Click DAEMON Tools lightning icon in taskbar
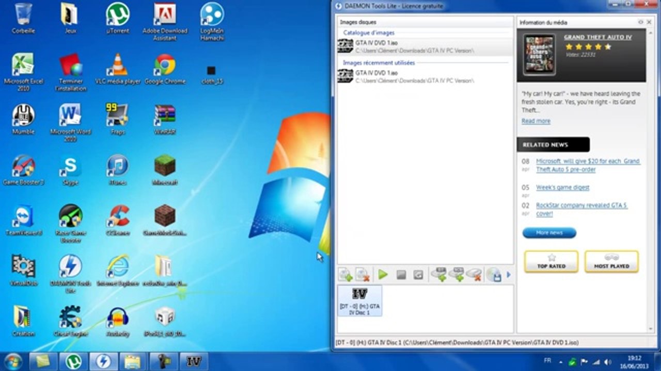The height and width of the screenshot is (371, 661). point(103,361)
